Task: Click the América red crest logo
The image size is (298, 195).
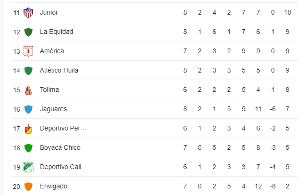Action: (28, 51)
